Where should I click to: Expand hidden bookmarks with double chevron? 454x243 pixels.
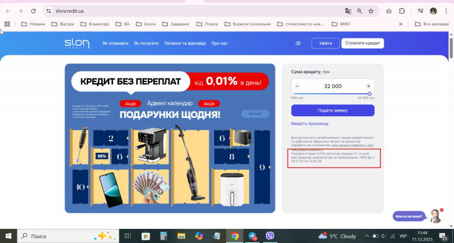tap(401, 24)
